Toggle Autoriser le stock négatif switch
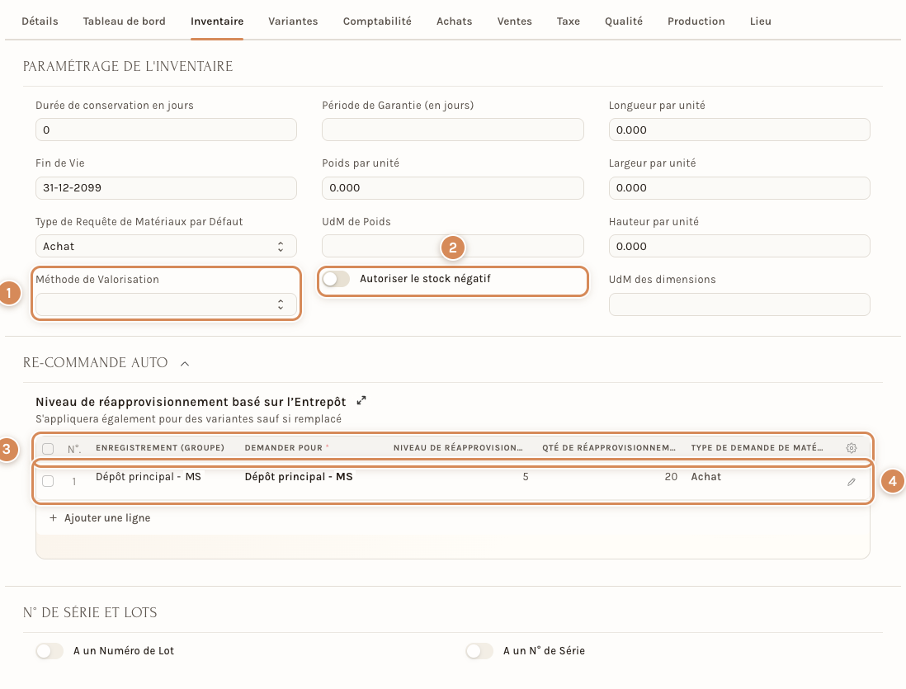Image resolution: width=906 pixels, height=689 pixels. (337, 279)
